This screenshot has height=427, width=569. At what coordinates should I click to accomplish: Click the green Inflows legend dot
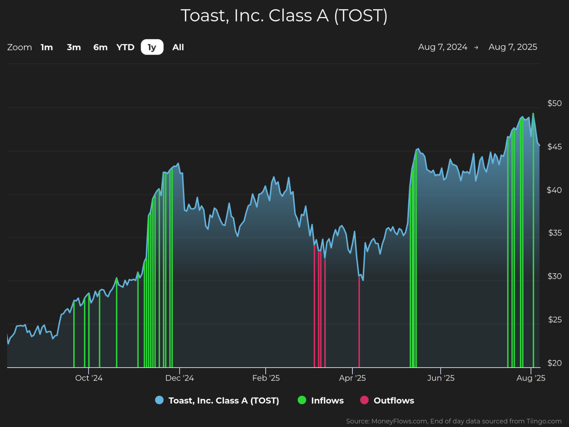coord(302,400)
